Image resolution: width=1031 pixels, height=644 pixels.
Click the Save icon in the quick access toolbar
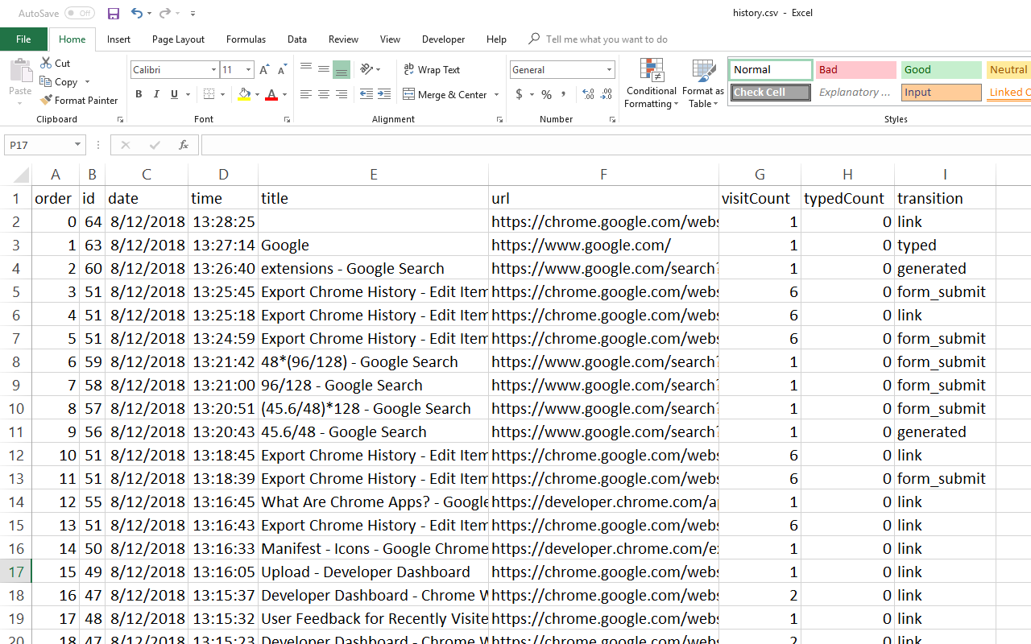tap(114, 14)
